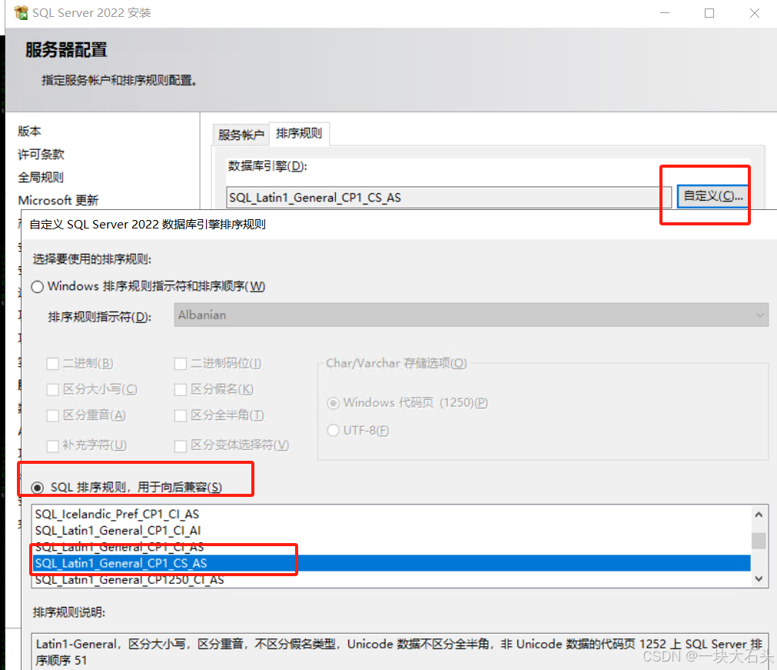The image size is (777, 670).
Task: Enable the 区分大小写(C) checkbox
Action: coord(52,389)
